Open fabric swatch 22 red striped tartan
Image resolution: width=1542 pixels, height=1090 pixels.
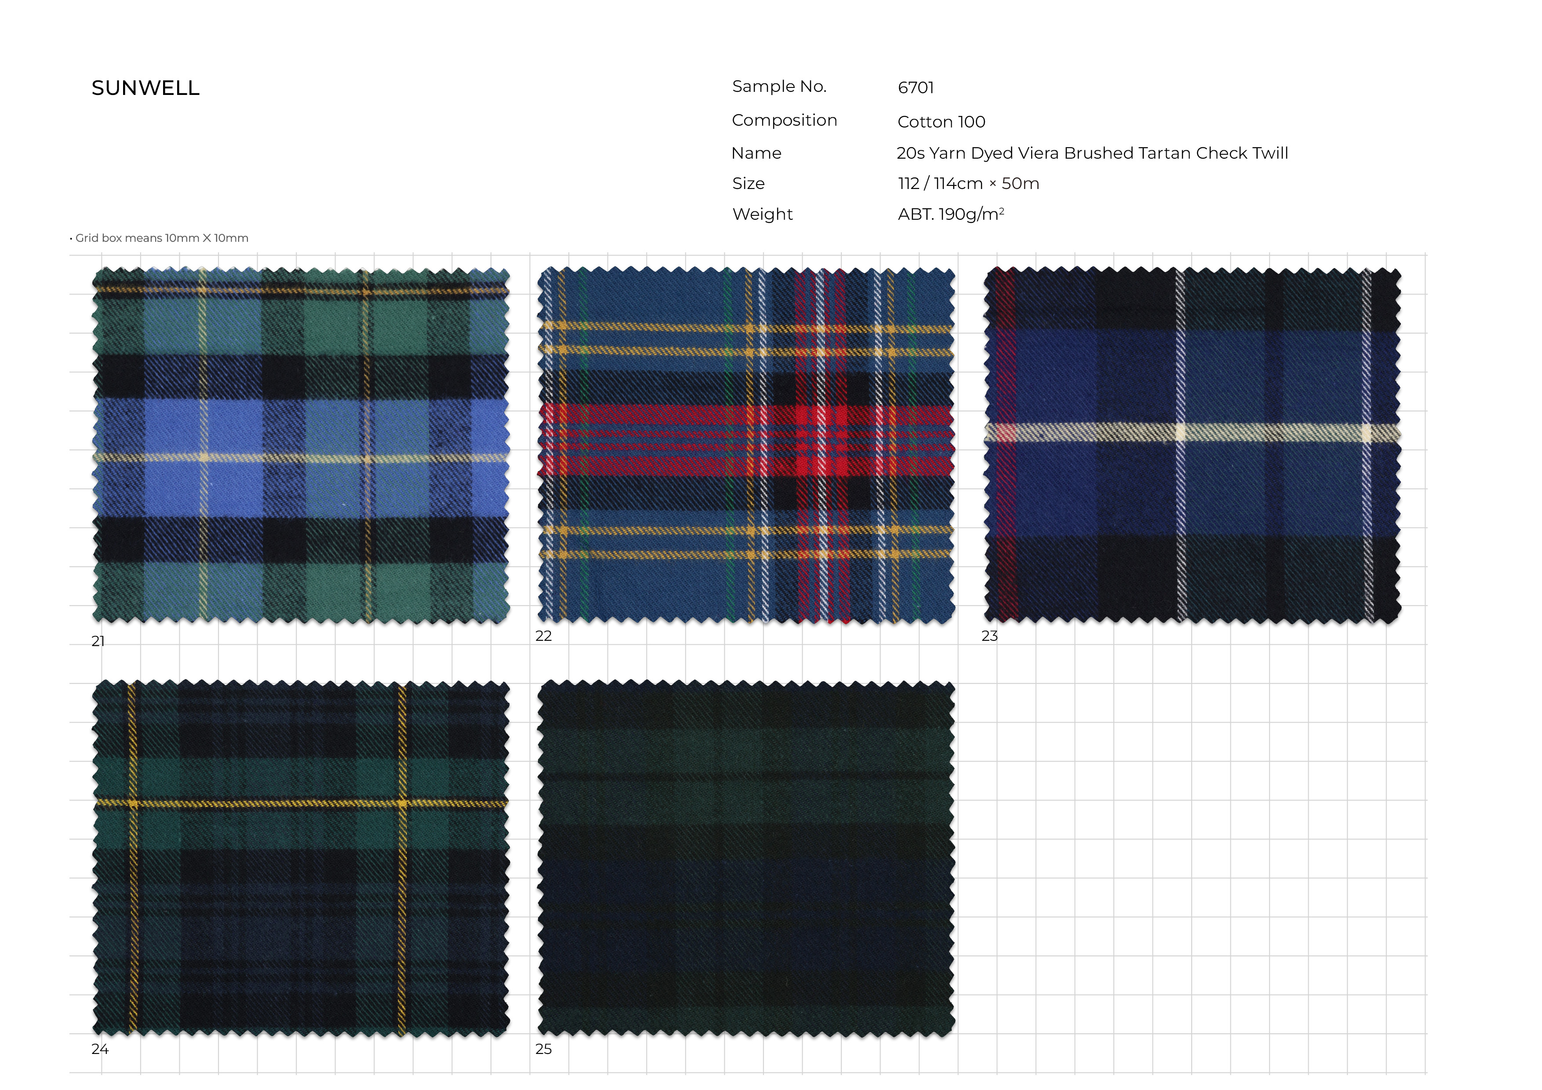[746, 446]
